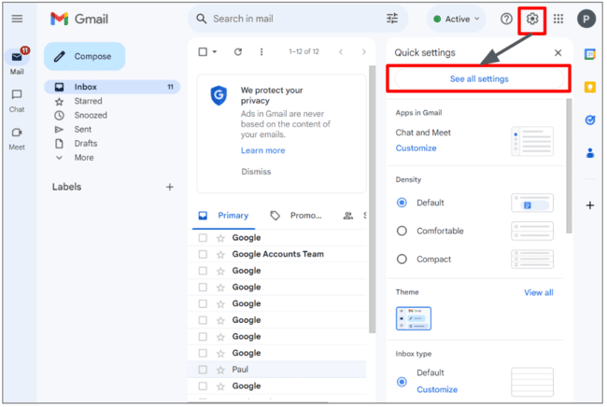Dismiss the privacy notice
The width and height of the screenshot is (607, 407).
(256, 172)
